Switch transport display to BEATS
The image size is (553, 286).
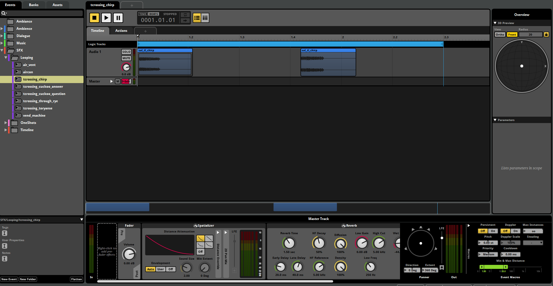click(154, 14)
